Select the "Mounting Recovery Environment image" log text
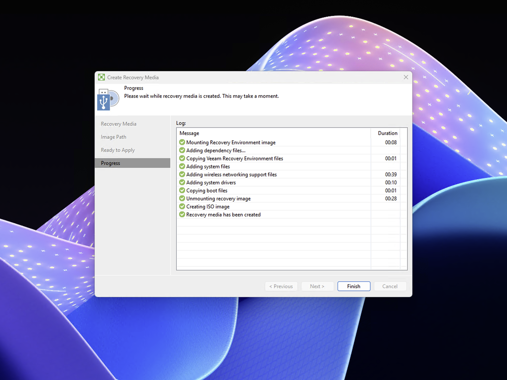This screenshot has width=507, height=380. tap(231, 143)
